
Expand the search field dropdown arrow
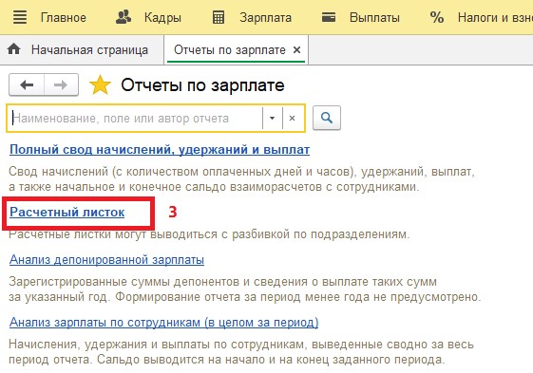pos(273,119)
